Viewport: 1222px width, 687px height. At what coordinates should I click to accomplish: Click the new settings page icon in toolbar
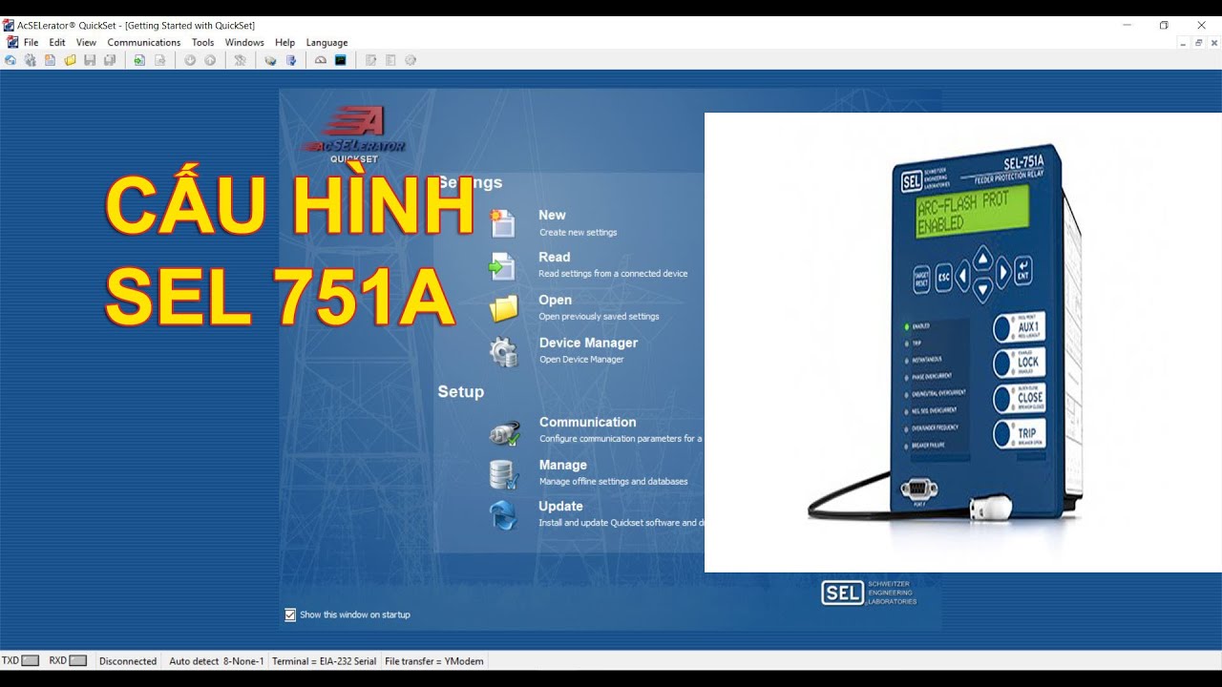(50, 60)
